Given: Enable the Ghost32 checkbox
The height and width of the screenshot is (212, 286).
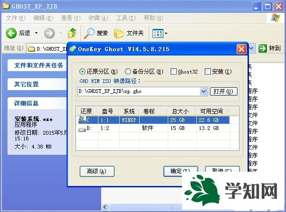Looking at the screenshot, I should point(173,72).
